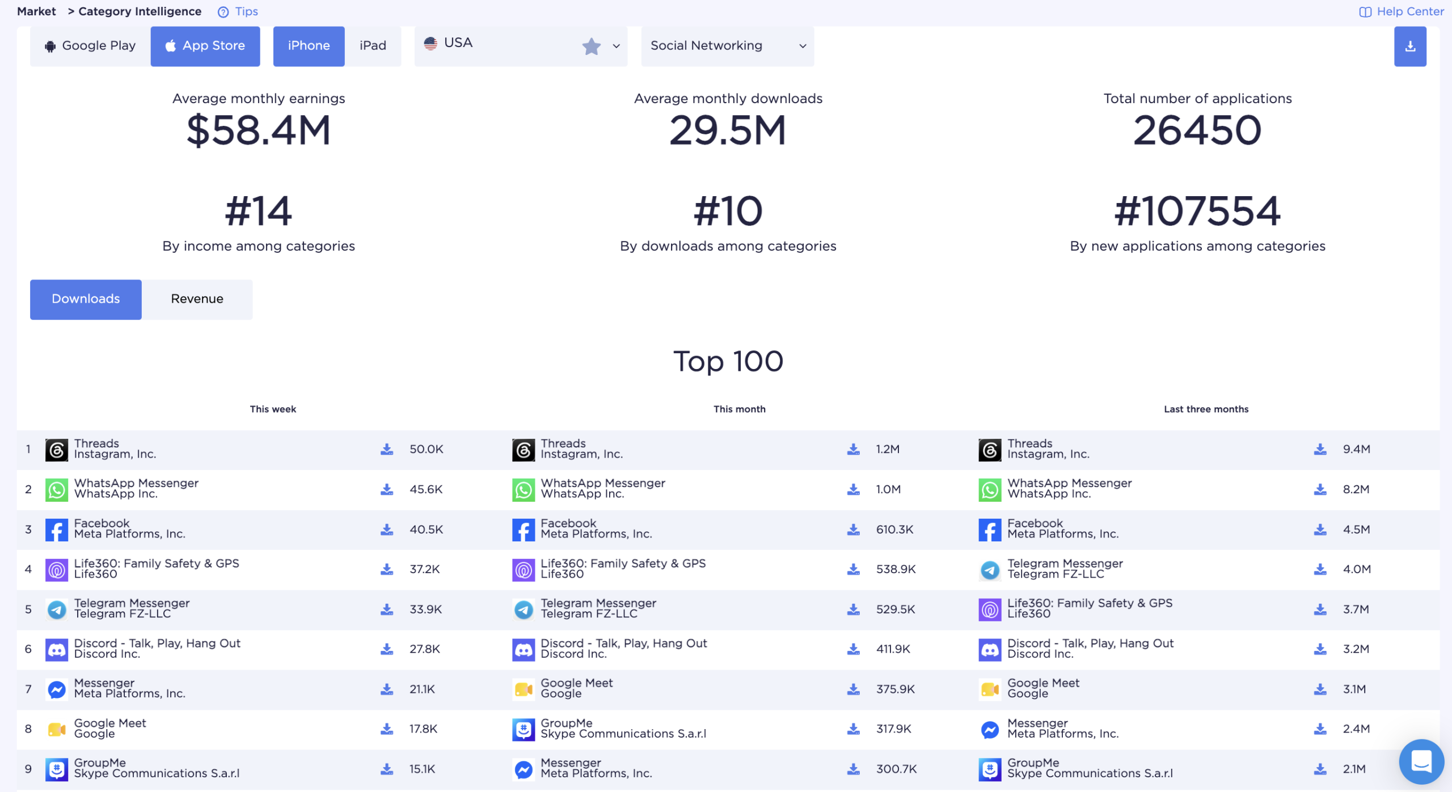Viewport: 1452px width, 792px height.
Task: Click Telegram icon in Last three months
Action: click(990, 570)
